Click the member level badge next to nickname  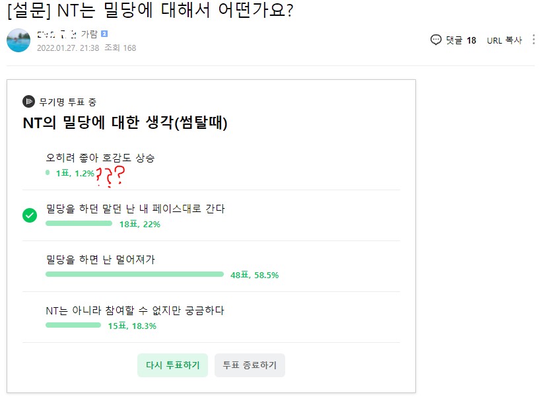104,34
